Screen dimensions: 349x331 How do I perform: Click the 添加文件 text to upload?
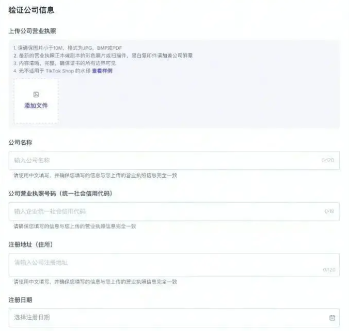(x=36, y=106)
